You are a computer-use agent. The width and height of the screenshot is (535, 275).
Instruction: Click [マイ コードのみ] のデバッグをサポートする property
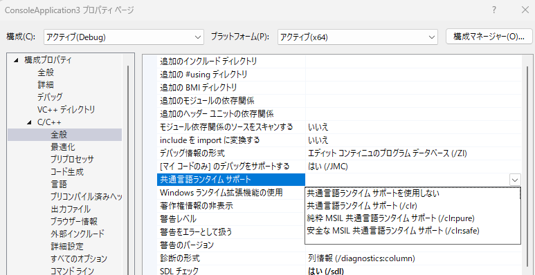pyautogui.click(x=224, y=167)
